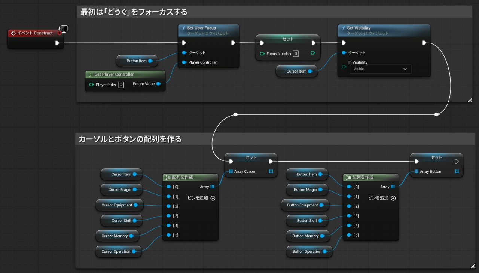Click the resize handle of the top comment box

tap(470, 99)
